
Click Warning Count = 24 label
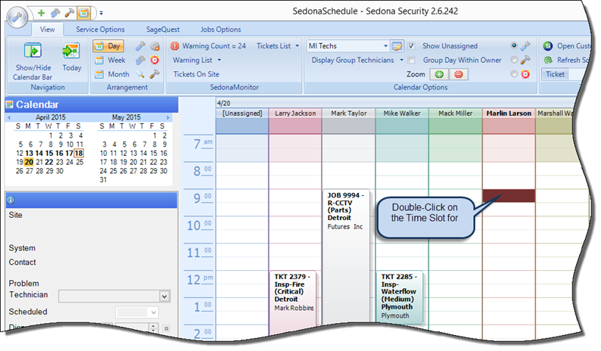214,46
